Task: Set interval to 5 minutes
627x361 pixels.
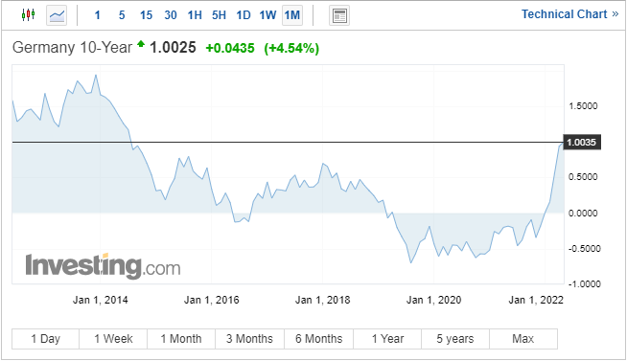Action: tap(122, 15)
